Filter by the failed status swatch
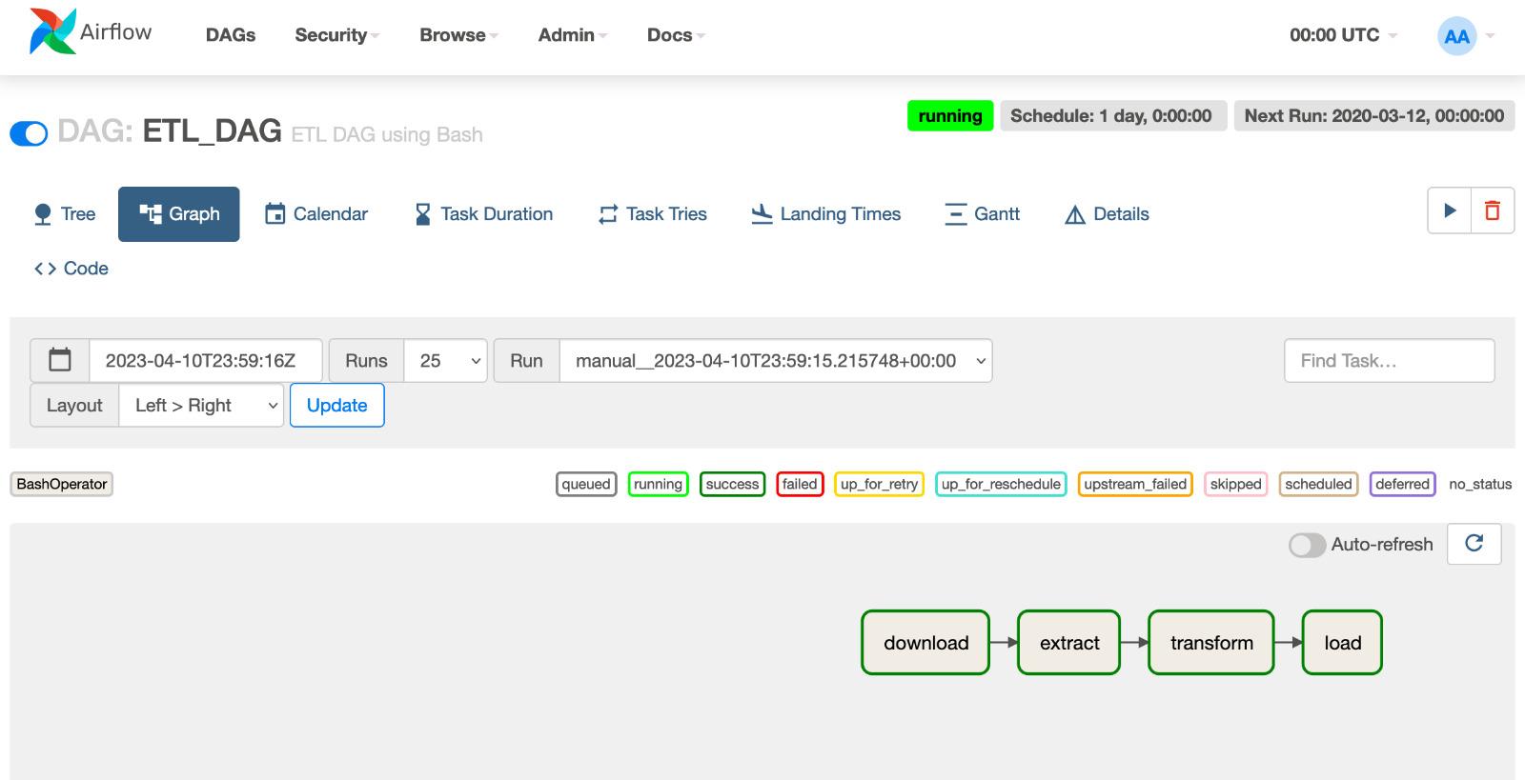The width and height of the screenshot is (1525, 780). (x=800, y=484)
